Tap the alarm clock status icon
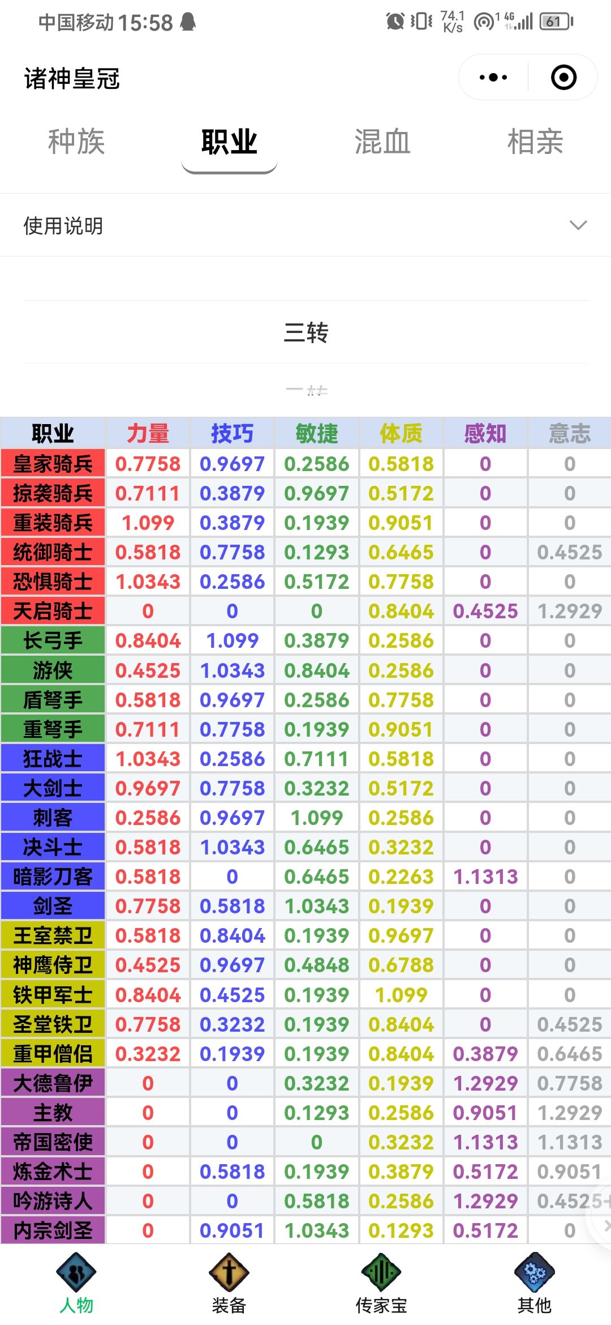This screenshot has height=1325, width=611. [395, 22]
